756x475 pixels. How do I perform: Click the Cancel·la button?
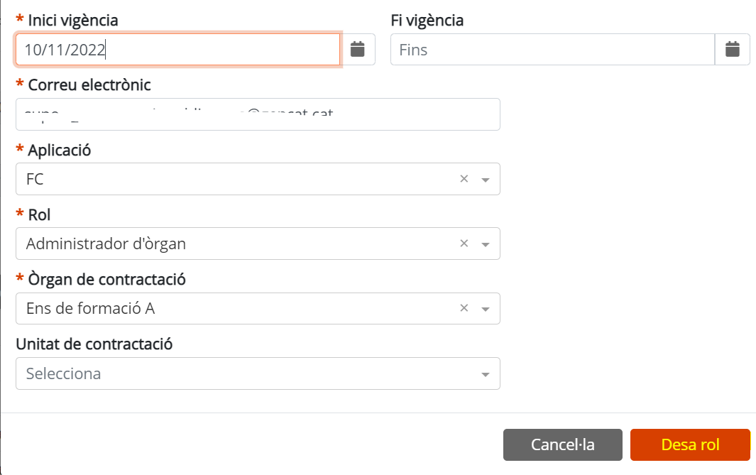click(563, 444)
